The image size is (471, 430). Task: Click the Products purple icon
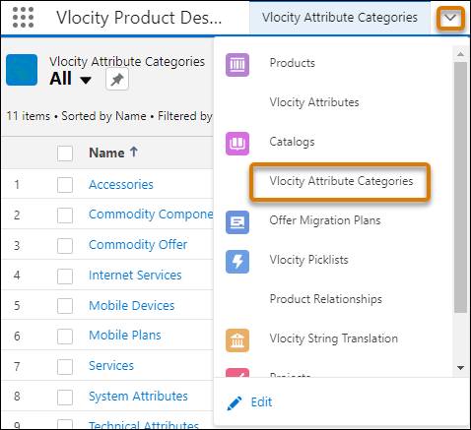coord(237,65)
